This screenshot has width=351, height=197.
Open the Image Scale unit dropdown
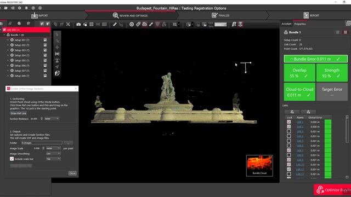pyautogui.click(x=53, y=148)
